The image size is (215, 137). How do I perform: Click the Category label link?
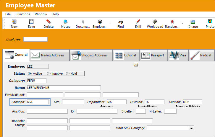coord(17,81)
